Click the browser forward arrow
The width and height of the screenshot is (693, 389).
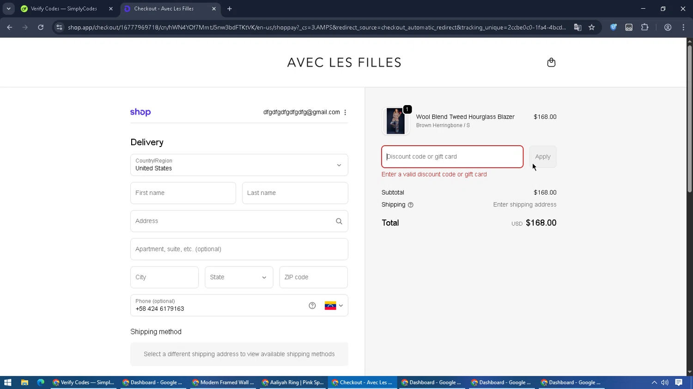click(25, 27)
